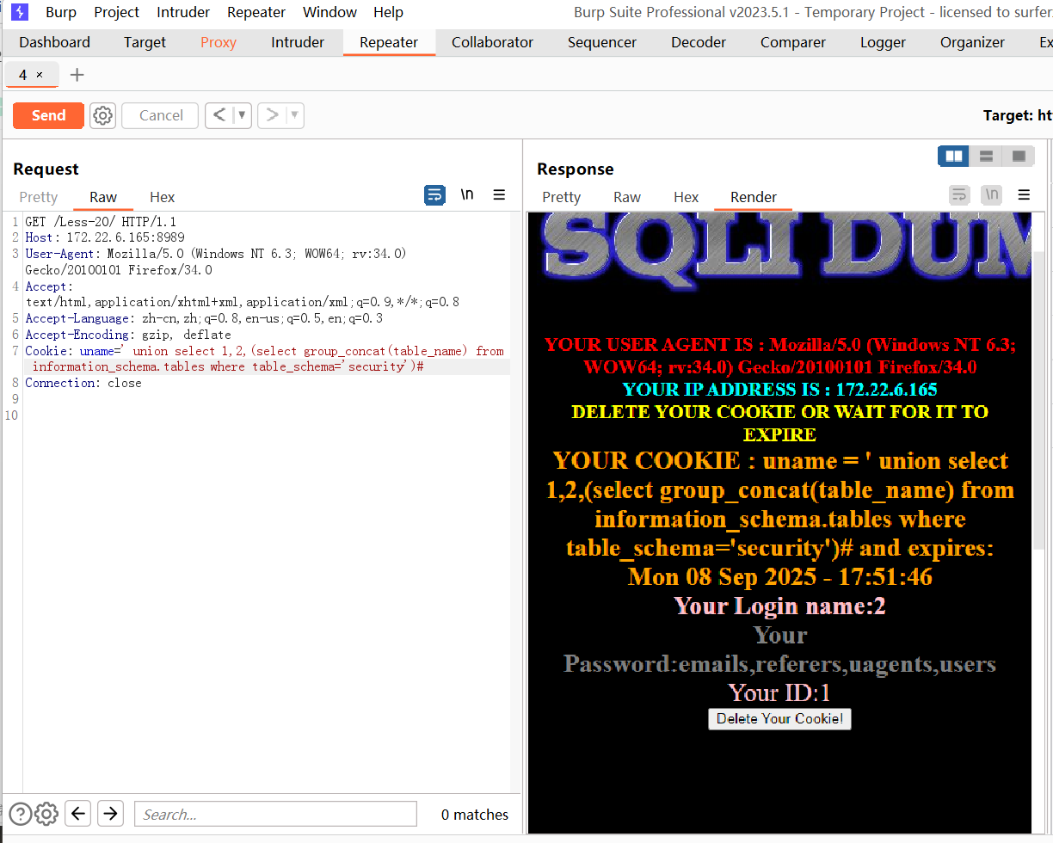This screenshot has height=843, width=1053.
Task: Select Request Pretty view tab
Action: coord(39,197)
